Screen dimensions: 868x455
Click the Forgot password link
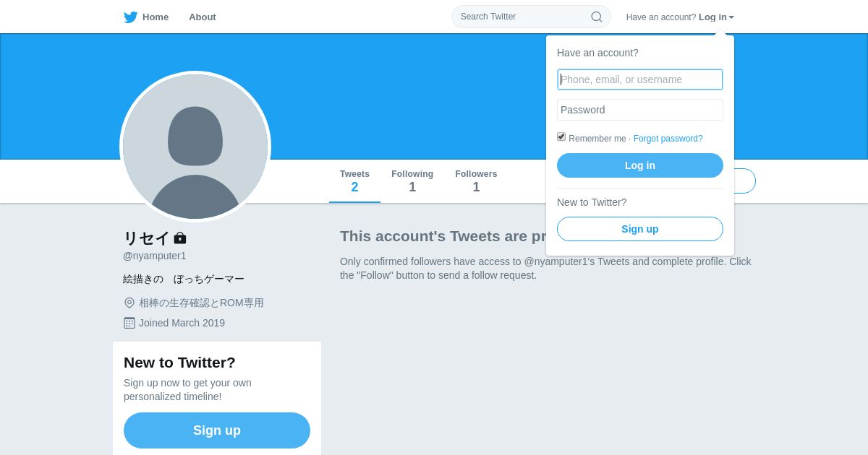668,139
